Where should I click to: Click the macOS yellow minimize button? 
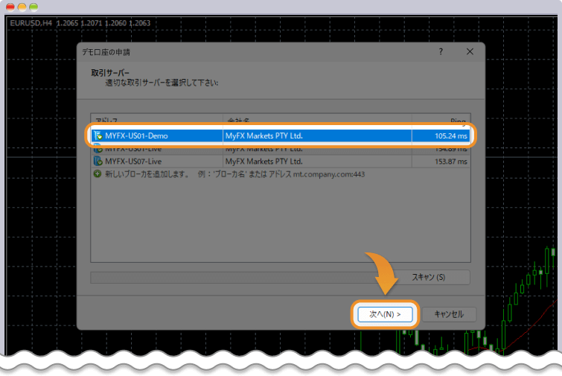22,7
